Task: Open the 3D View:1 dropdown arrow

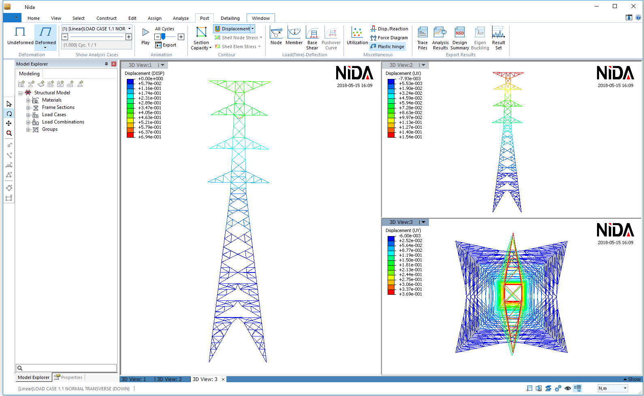Action: (162, 65)
